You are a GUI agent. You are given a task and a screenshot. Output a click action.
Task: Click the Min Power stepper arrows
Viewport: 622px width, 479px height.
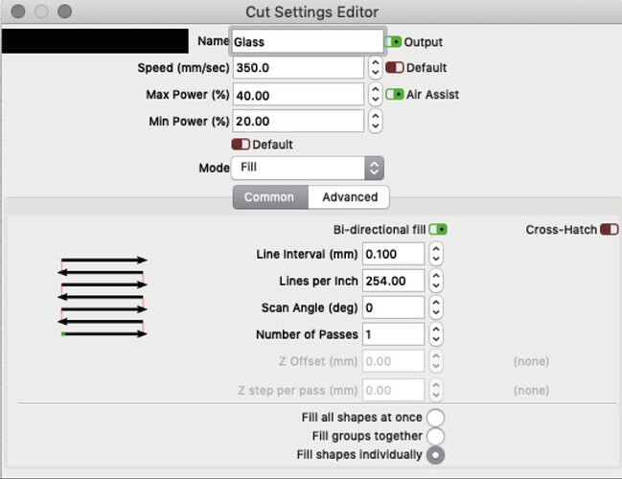click(375, 122)
